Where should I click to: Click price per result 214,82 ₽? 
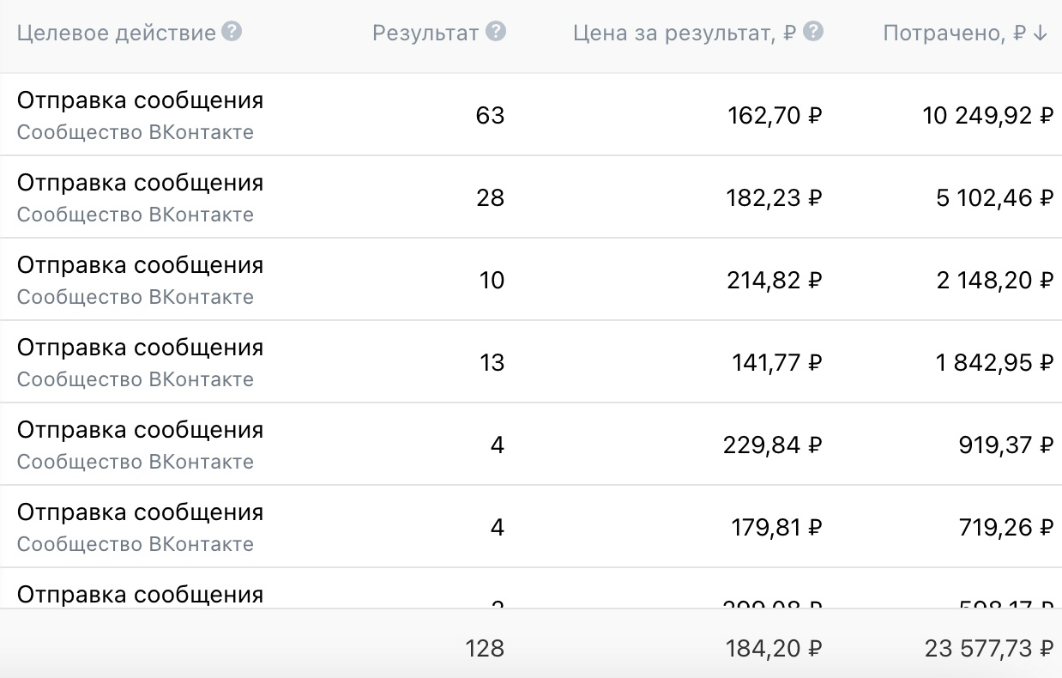coord(773,280)
